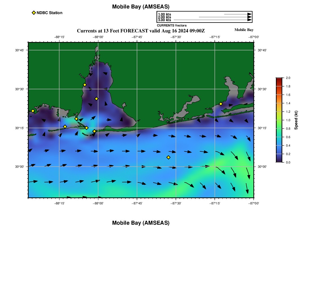Viewport: 310px width, 296px height.
Task: Click the northernmost NDBC station marker in Mobile Bay
Action: click(85, 85)
